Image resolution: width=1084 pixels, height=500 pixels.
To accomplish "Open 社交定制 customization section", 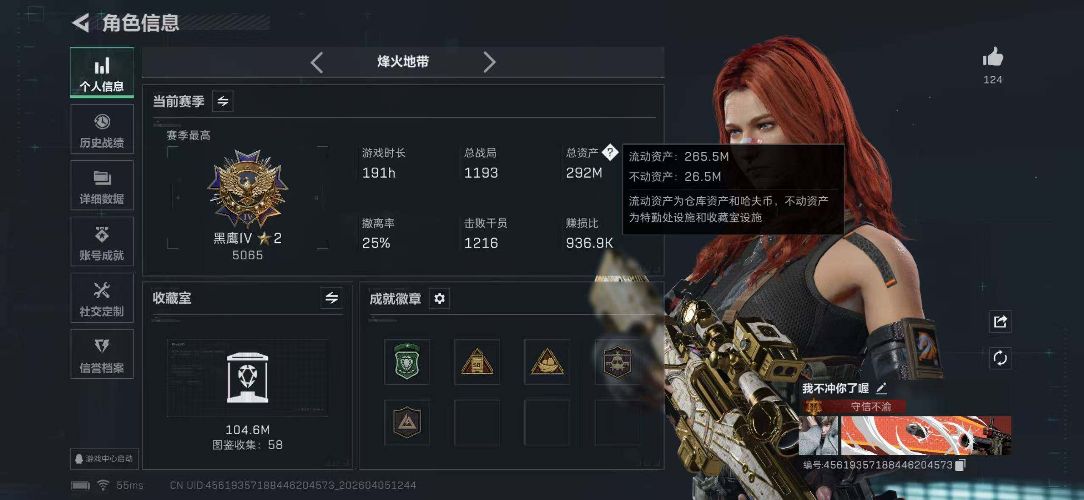I will tap(102, 298).
